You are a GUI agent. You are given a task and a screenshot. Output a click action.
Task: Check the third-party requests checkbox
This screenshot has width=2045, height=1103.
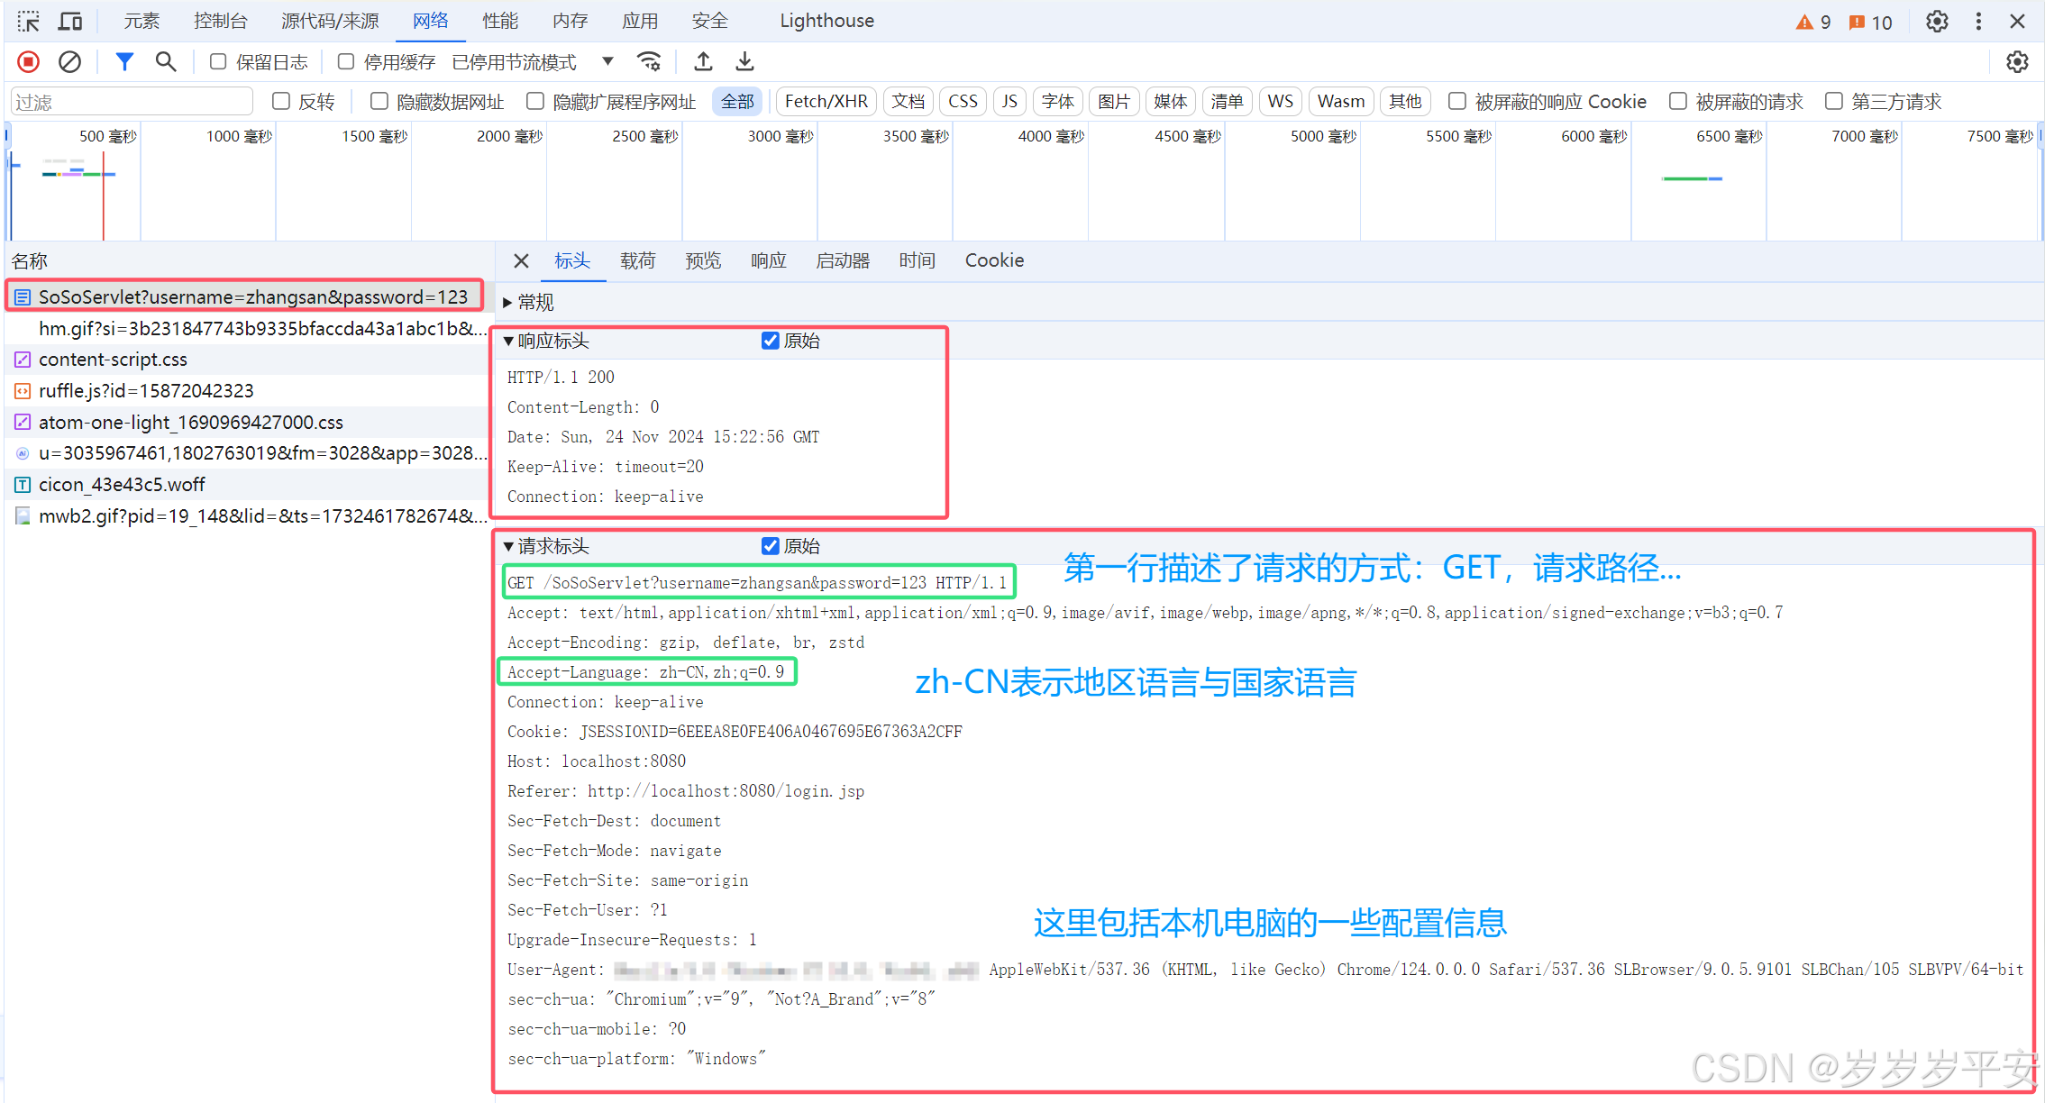[1834, 101]
